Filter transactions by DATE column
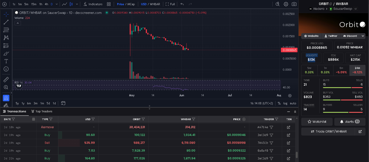Screen dimensions: 369x162 point(14,119)
